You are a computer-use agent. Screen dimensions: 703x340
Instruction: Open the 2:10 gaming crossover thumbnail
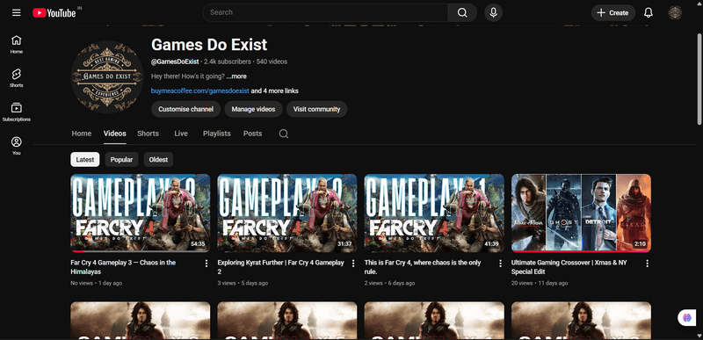pyautogui.click(x=581, y=213)
